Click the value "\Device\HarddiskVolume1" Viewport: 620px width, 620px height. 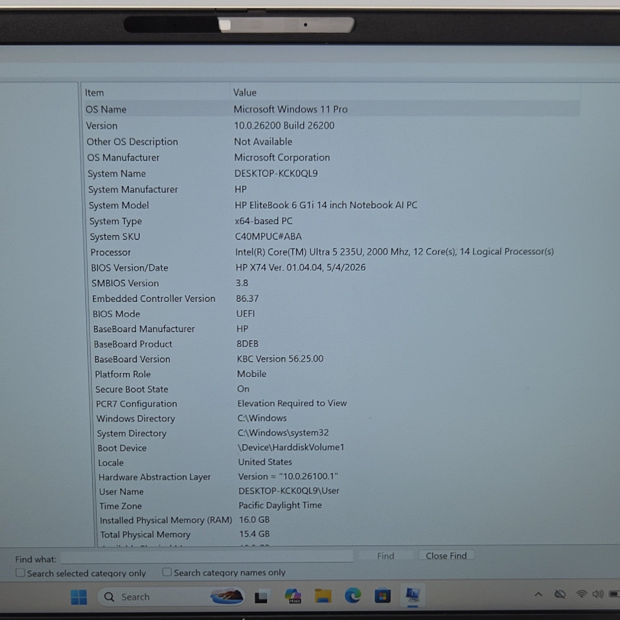(x=291, y=447)
